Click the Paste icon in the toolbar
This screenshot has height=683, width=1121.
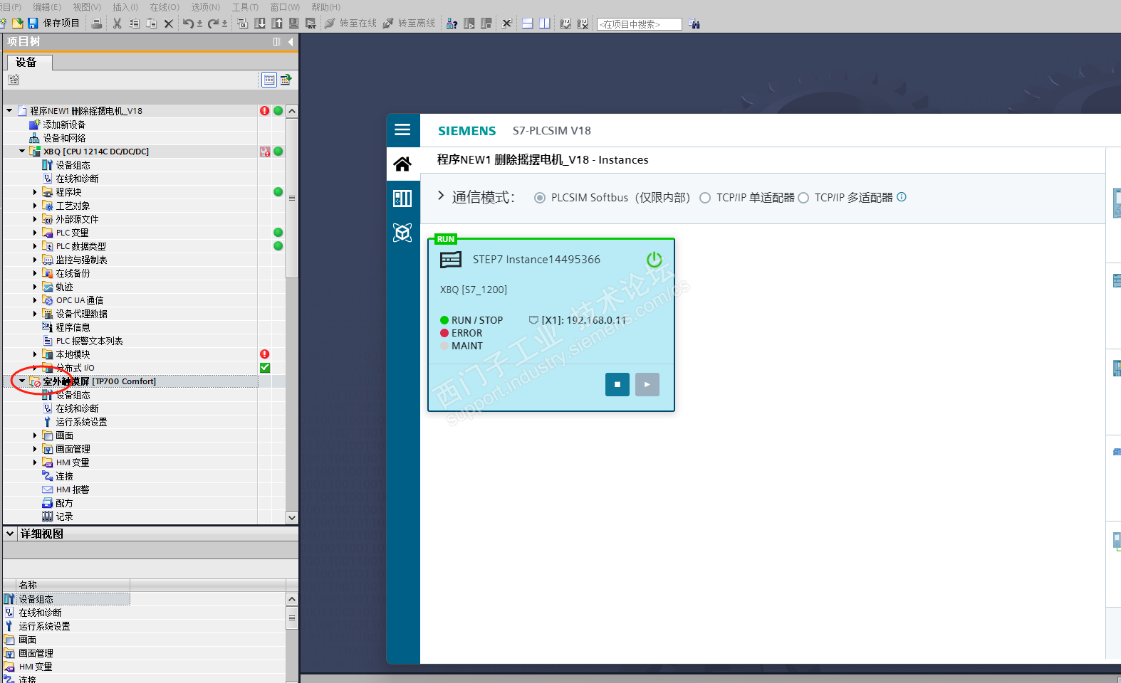151,23
